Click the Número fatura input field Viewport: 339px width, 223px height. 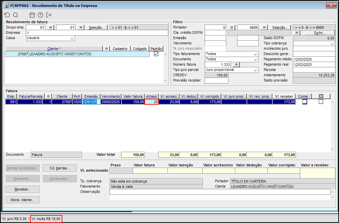pos(218,65)
